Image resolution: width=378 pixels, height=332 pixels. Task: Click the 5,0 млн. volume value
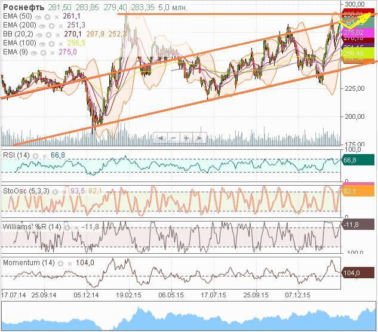(x=173, y=8)
